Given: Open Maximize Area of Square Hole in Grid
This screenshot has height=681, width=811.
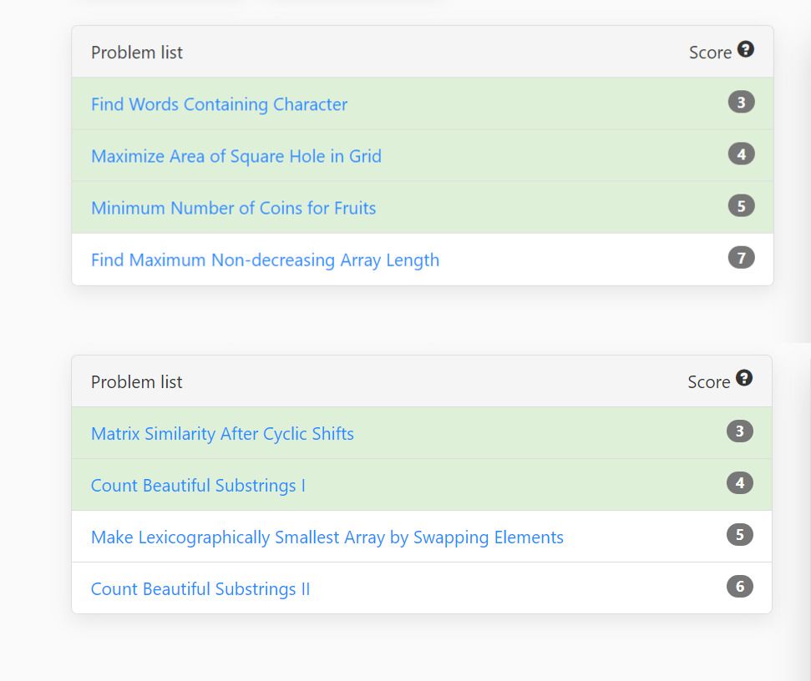Looking at the screenshot, I should [x=236, y=156].
